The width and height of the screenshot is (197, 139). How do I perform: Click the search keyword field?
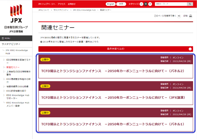coord(171,4)
